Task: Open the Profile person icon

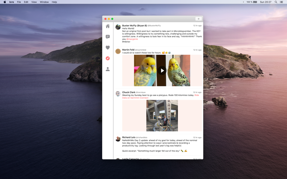Action: point(108,69)
